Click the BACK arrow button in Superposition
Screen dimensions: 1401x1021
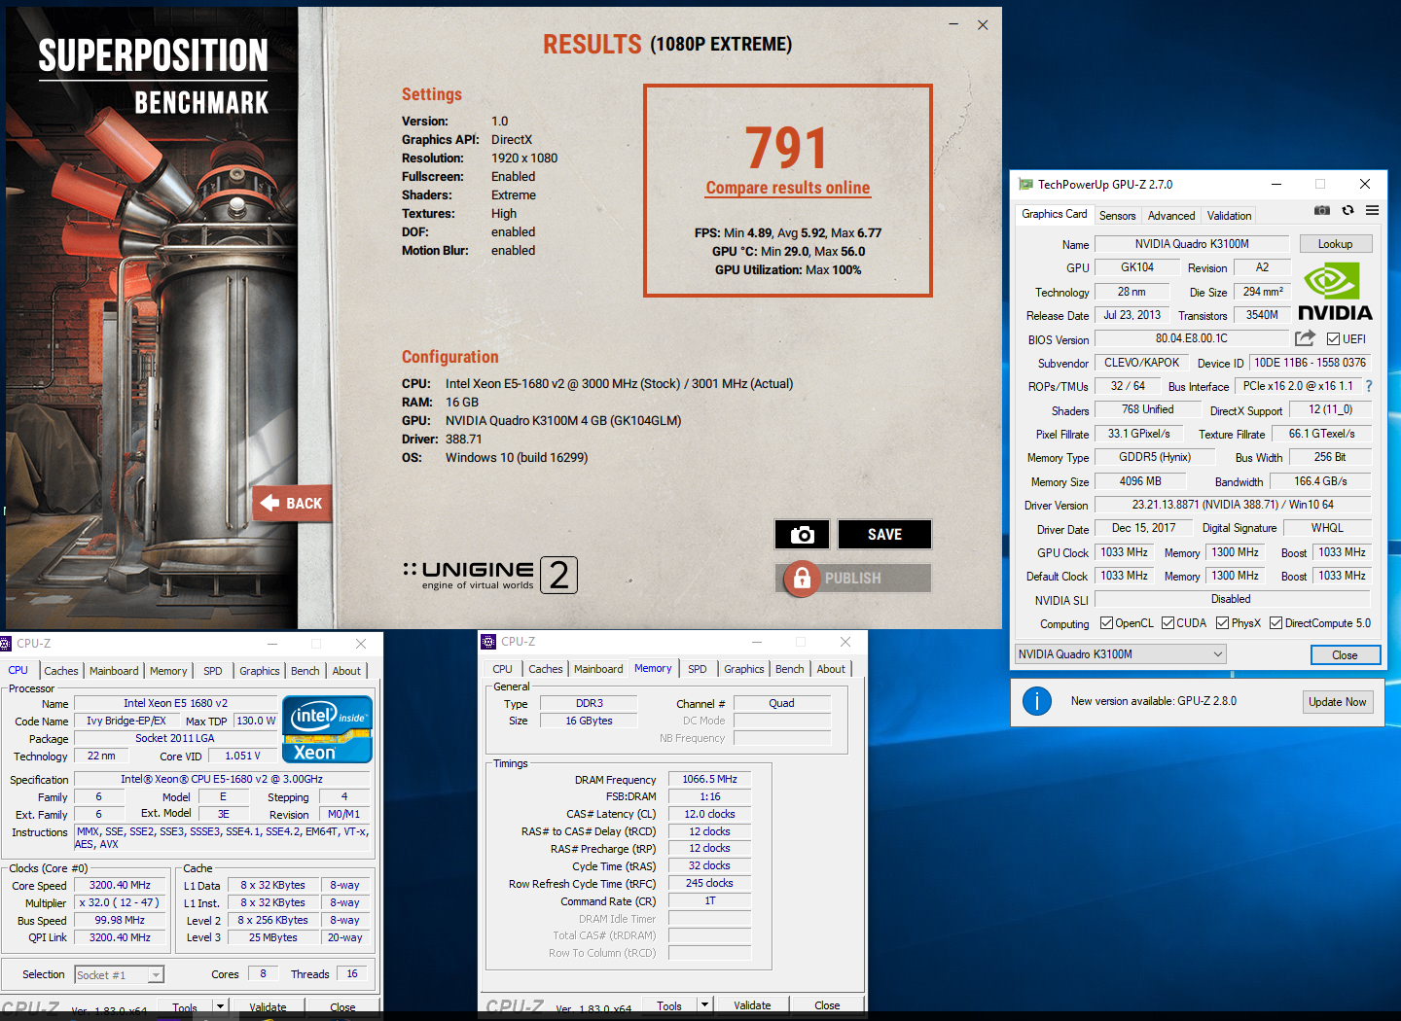click(x=291, y=503)
